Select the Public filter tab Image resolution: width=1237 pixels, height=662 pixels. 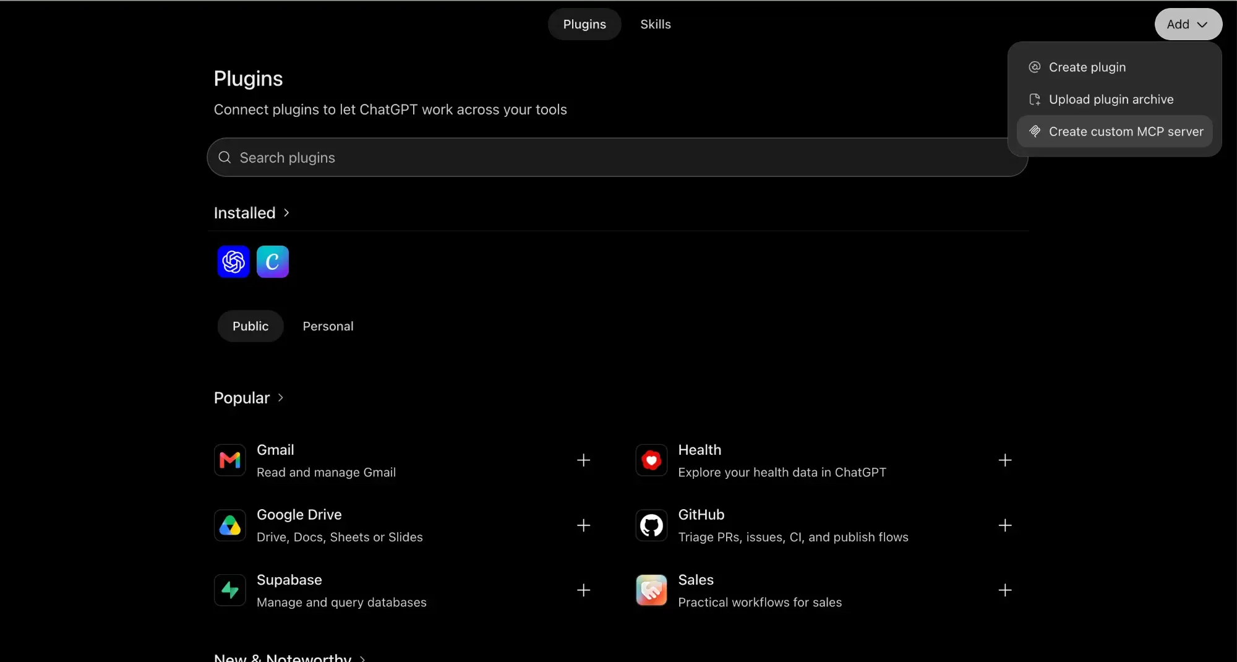pyautogui.click(x=250, y=326)
